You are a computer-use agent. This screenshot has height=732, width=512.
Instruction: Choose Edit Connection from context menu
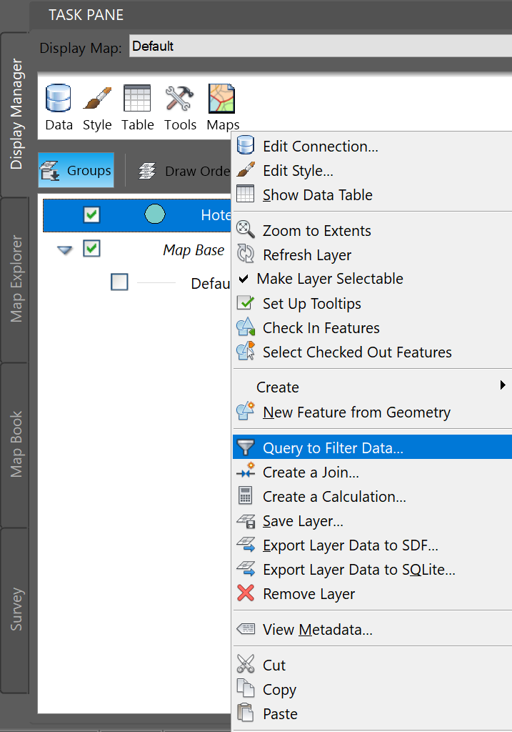pos(321,146)
